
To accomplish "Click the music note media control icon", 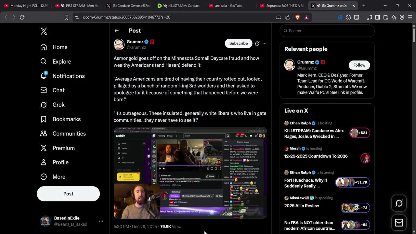I will [370, 17].
